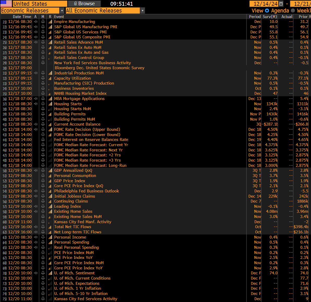Viewport: 311px width, 302px height.
Task: Click the Surv(M) column header
Action: tap(270, 17)
